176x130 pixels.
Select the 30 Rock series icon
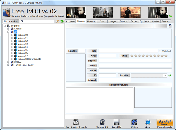(x=12, y=62)
